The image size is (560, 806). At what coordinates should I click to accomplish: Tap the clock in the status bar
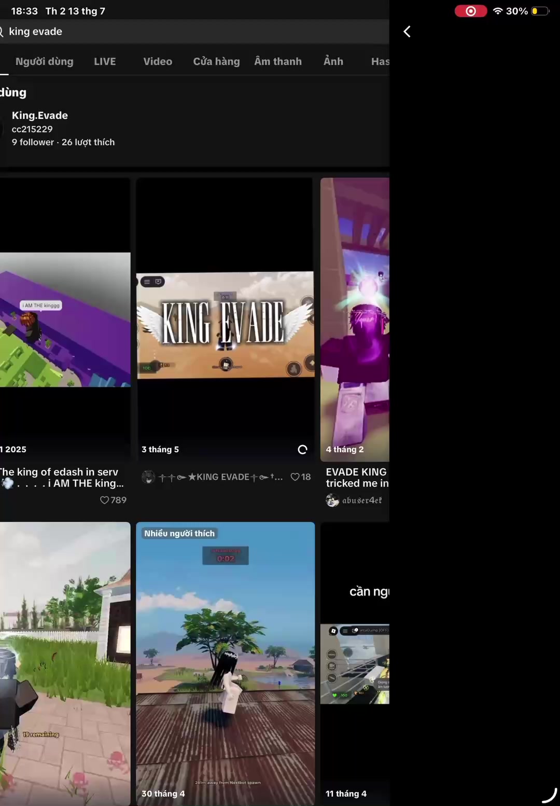click(24, 11)
